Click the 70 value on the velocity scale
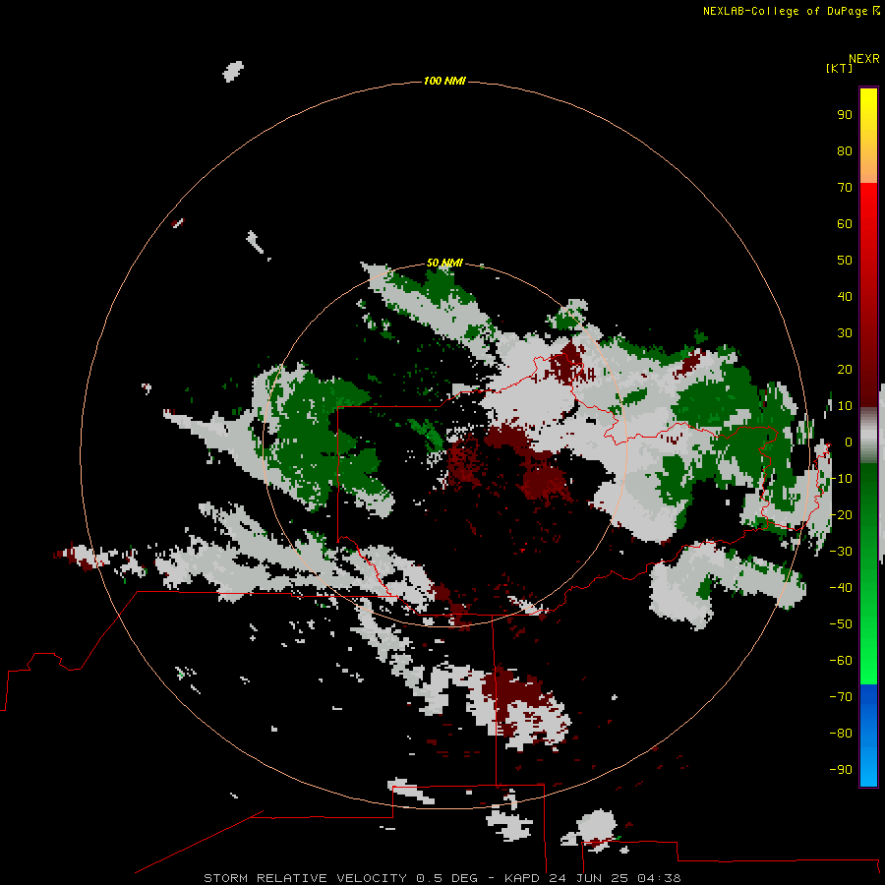885x885 pixels. (x=845, y=188)
